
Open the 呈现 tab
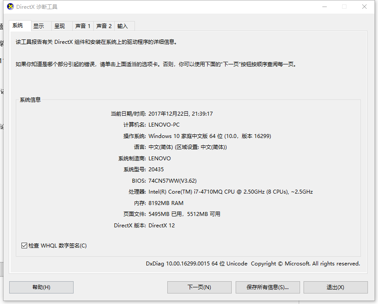(x=62, y=26)
